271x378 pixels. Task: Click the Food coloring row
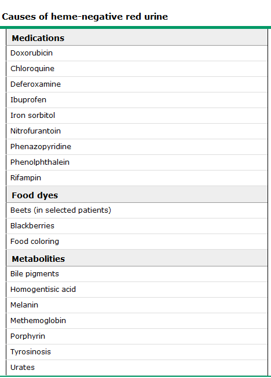pos(137,242)
